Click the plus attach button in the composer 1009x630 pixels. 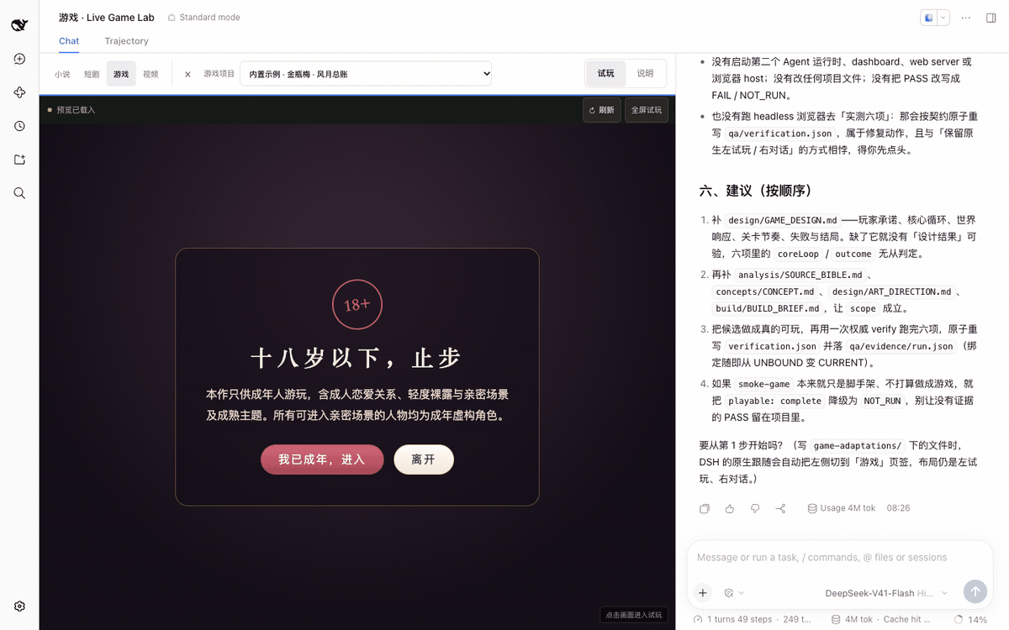click(703, 592)
